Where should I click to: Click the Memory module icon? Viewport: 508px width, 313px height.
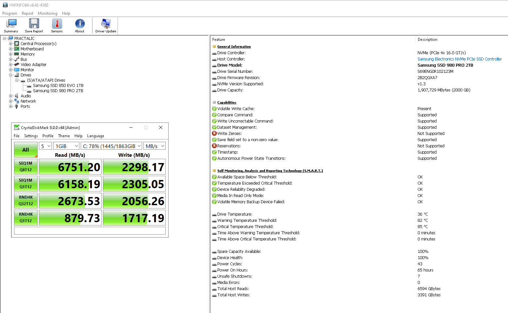coord(17,54)
